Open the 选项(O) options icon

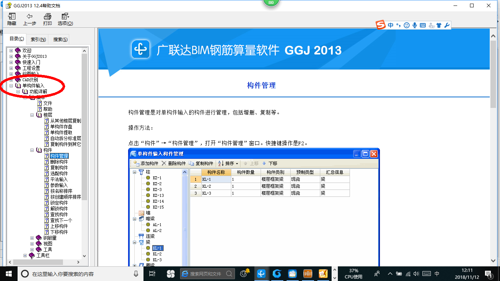click(x=65, y=16)
